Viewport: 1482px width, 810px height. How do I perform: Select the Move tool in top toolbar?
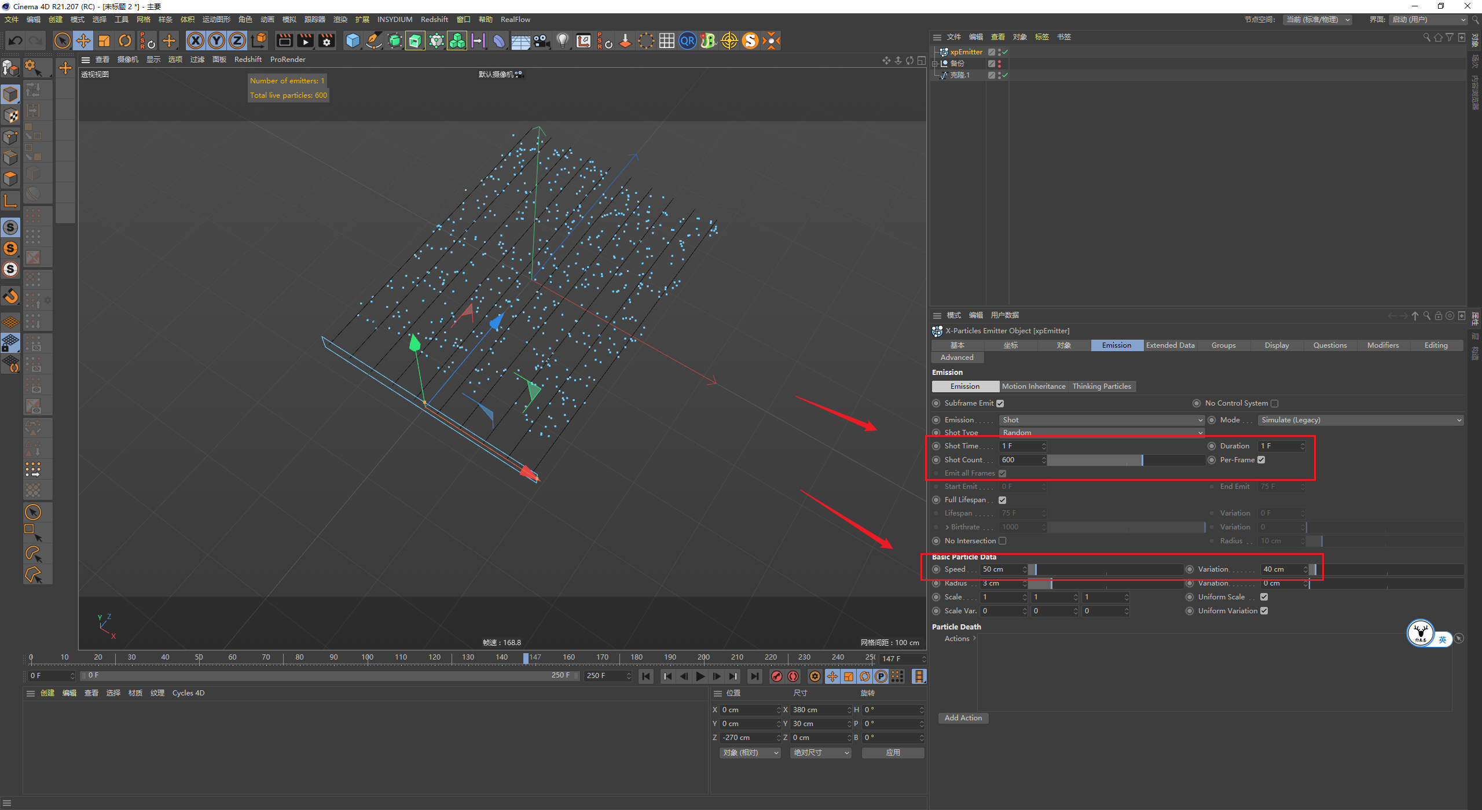[x=83, y=41]
